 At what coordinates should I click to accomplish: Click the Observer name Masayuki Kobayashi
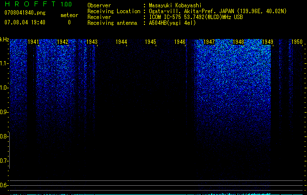(175, 5)
